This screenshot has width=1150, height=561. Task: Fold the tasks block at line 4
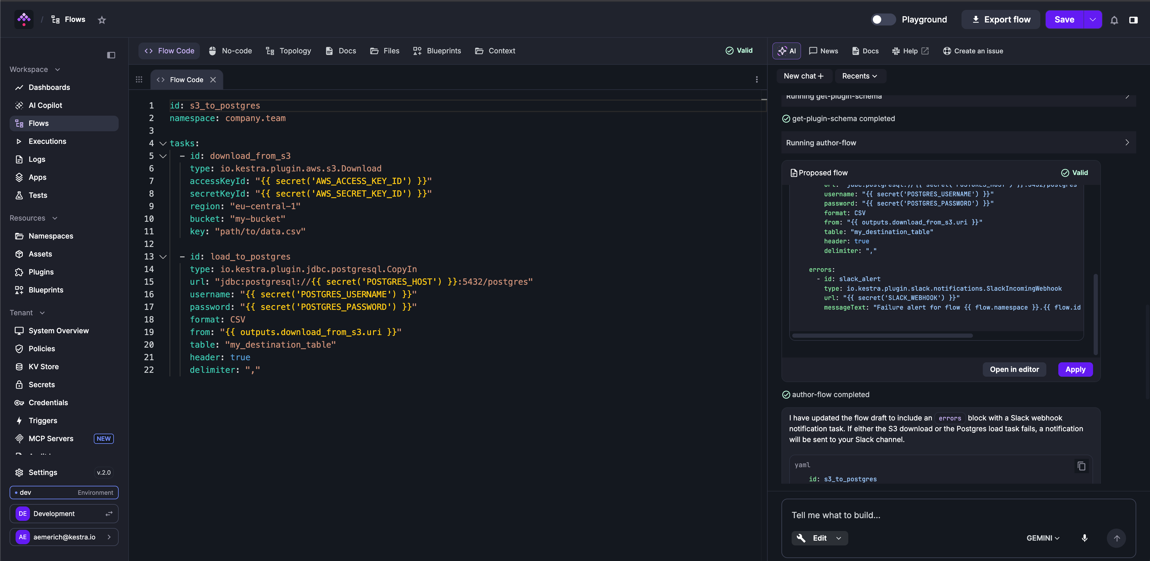(x=163, y=143)
